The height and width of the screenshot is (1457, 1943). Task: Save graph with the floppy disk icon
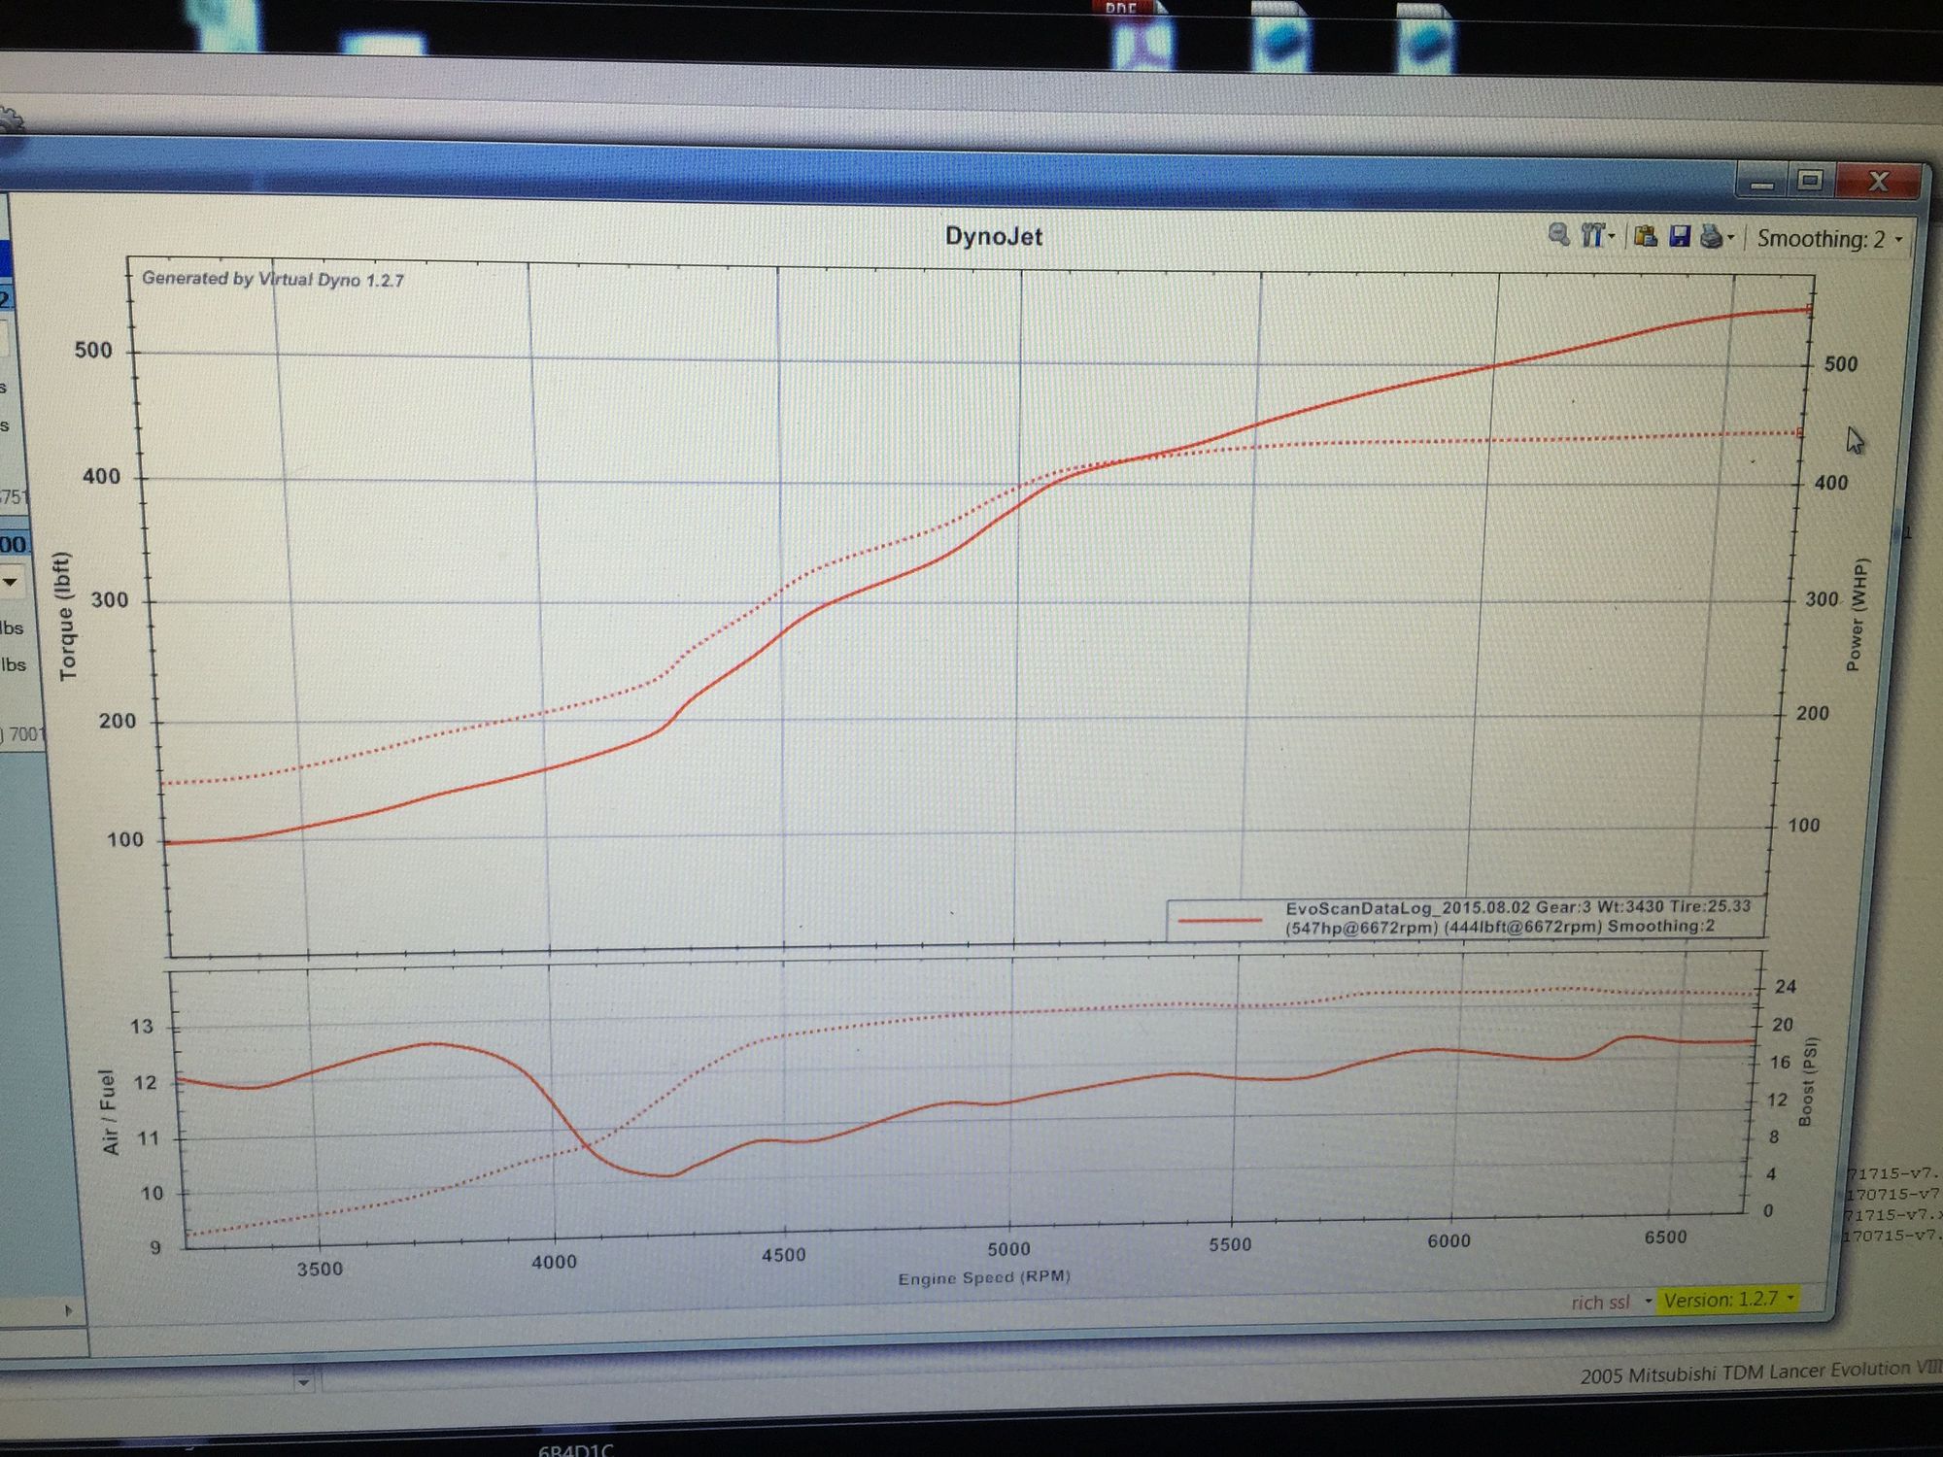[1679, 236]
